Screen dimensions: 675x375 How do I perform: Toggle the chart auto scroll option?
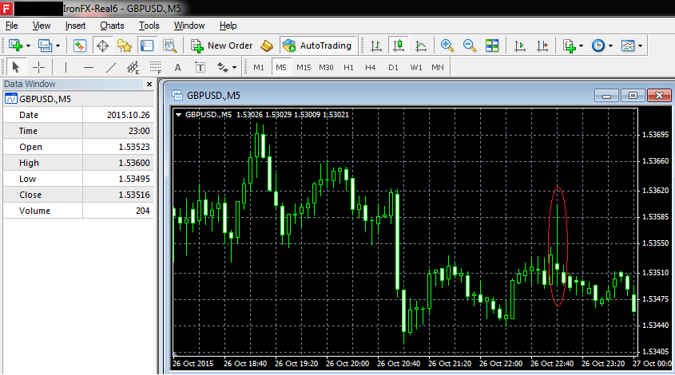click(520, 45)
